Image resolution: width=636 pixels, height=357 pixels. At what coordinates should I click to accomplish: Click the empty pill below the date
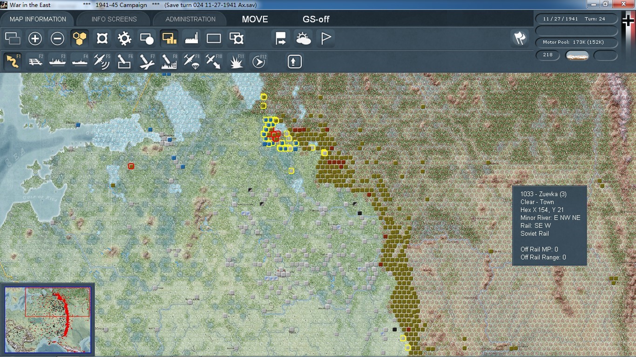point(576,31)
